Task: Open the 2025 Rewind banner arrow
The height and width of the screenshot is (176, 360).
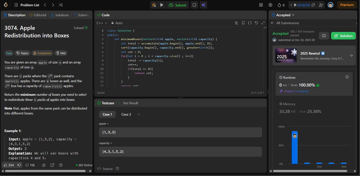Action: click(351, 55)
